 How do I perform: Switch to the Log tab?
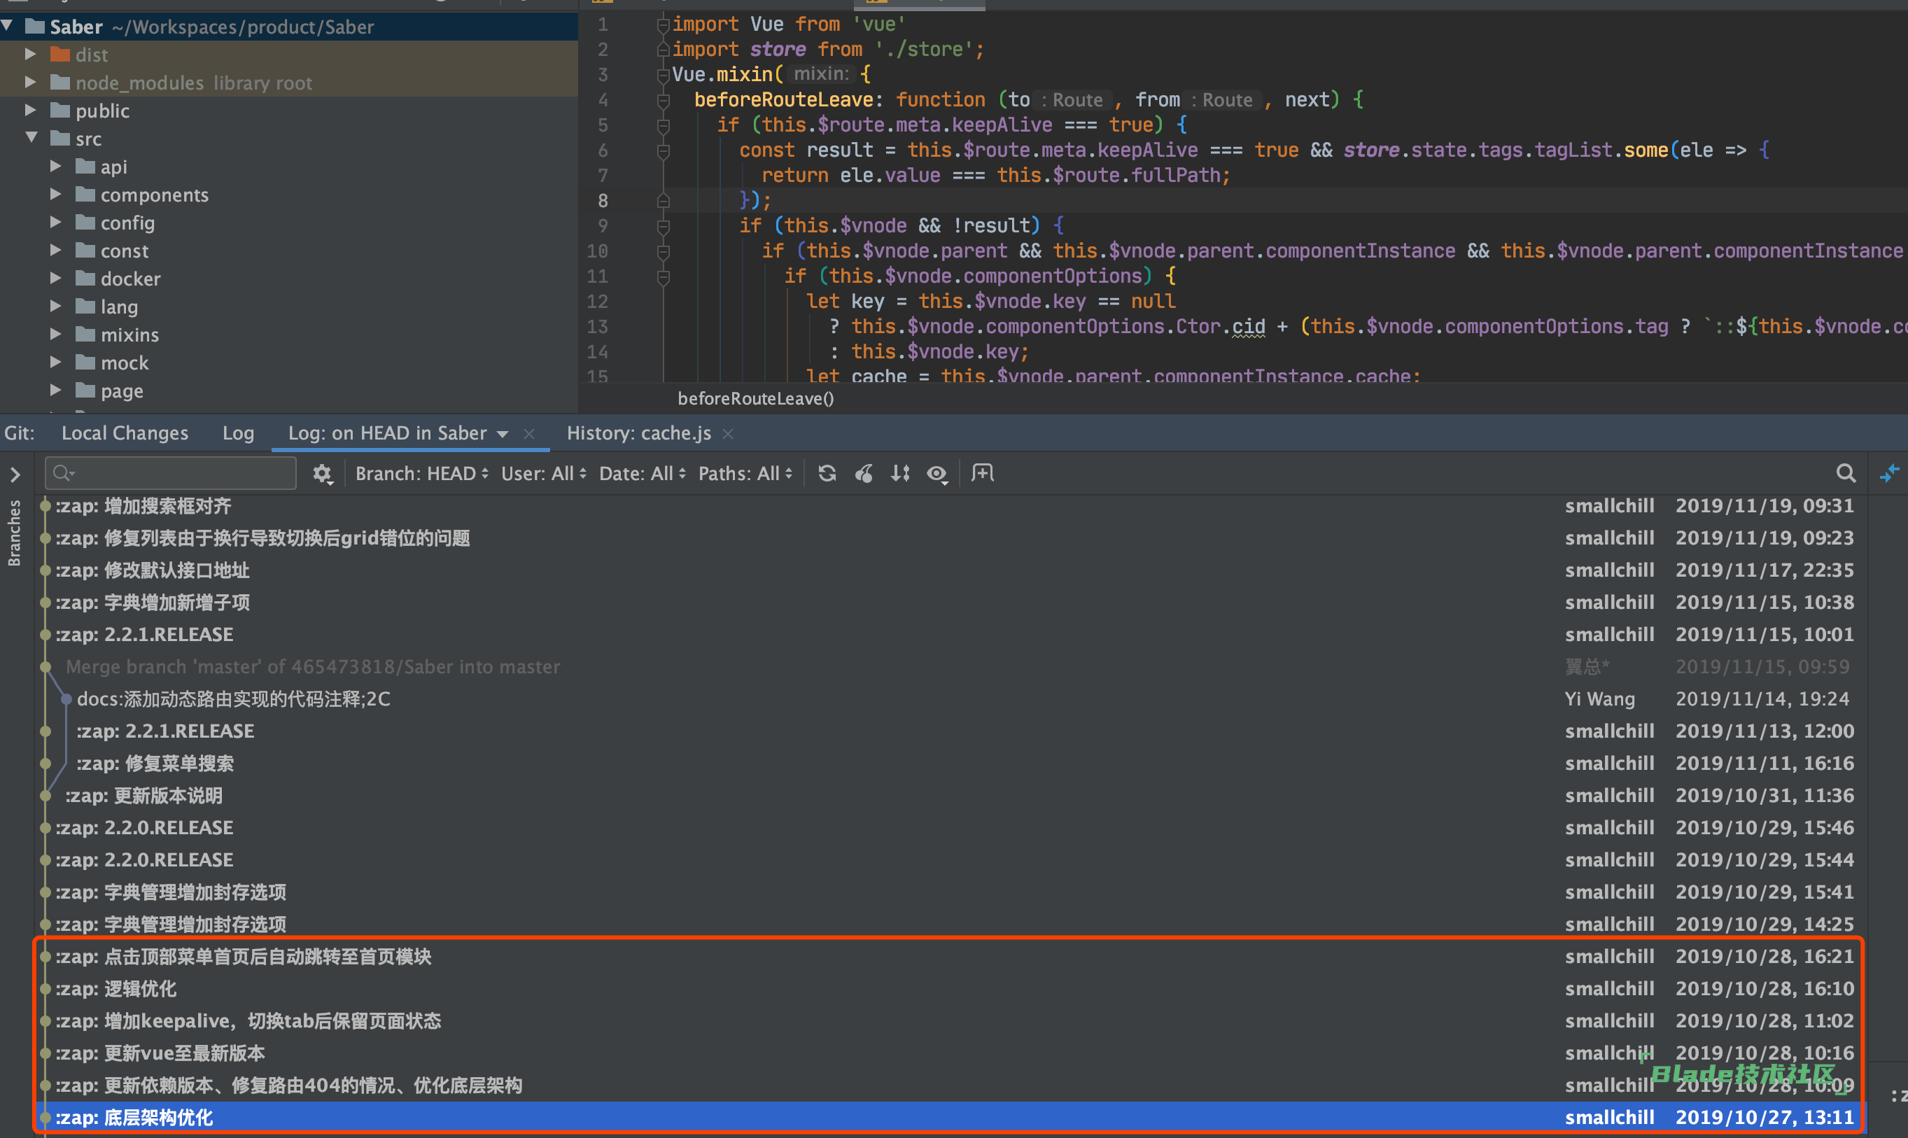point(238,433)
